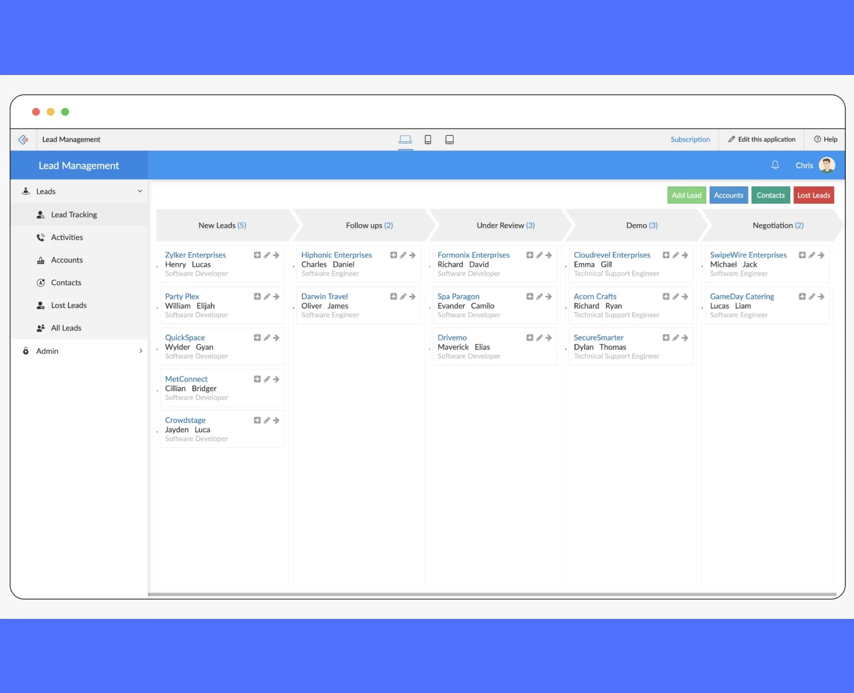The image size is (854, 693).
Task: Switch to mobile preview view
Action: click(x=428, y=140)
